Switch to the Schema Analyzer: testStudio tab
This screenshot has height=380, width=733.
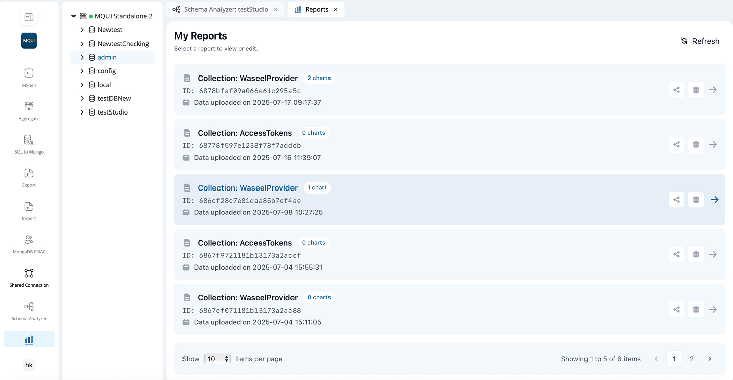pyautogui.click(x=222, y=9)
